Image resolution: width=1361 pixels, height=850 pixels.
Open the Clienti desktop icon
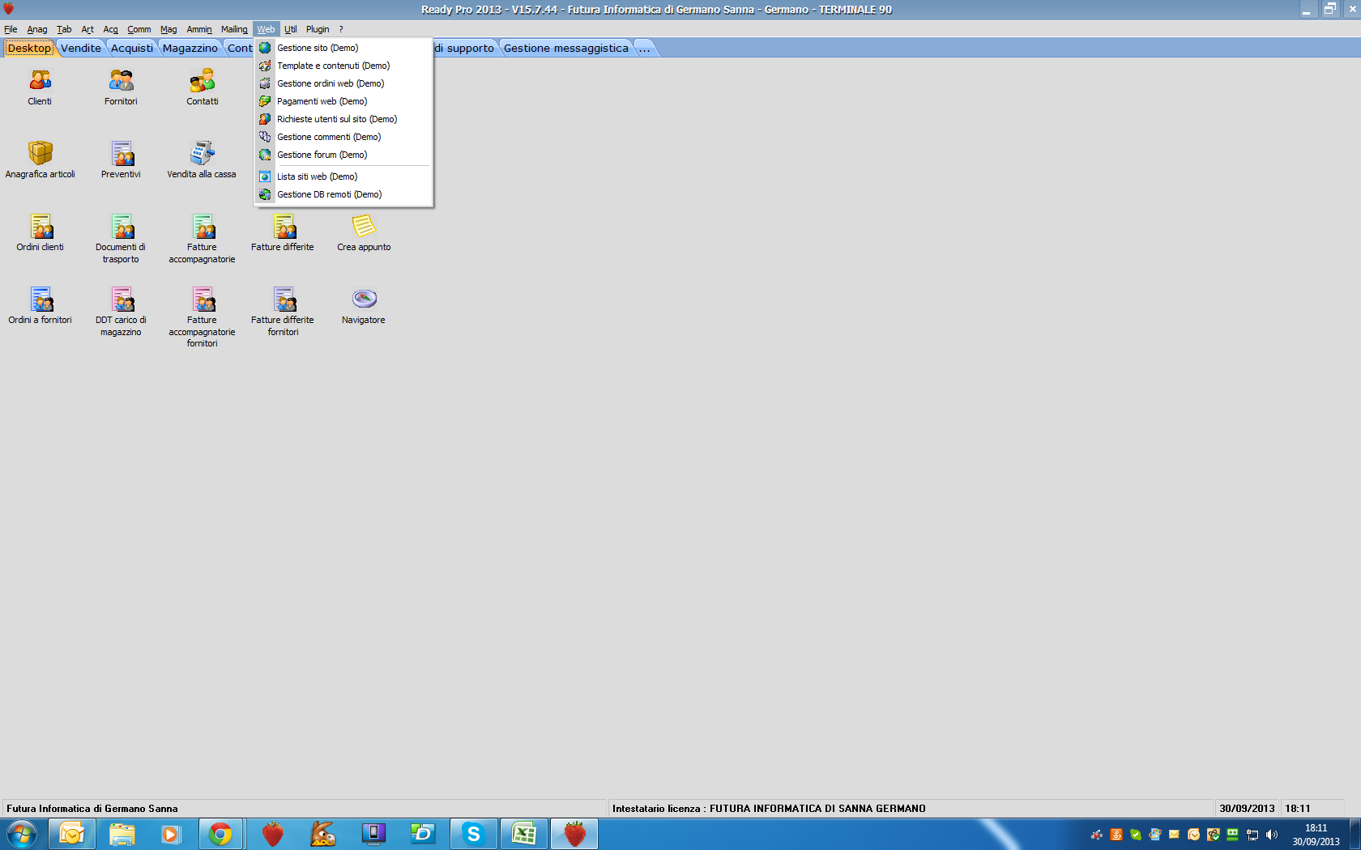[40, 87]
